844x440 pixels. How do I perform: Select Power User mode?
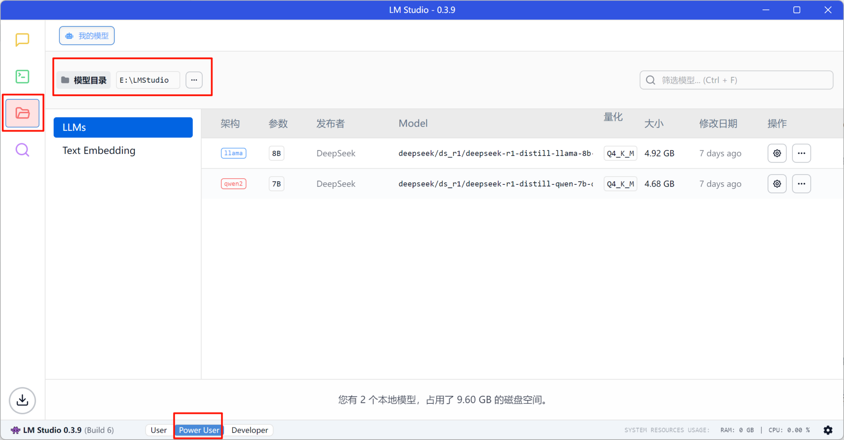click(x=198, y=430)
